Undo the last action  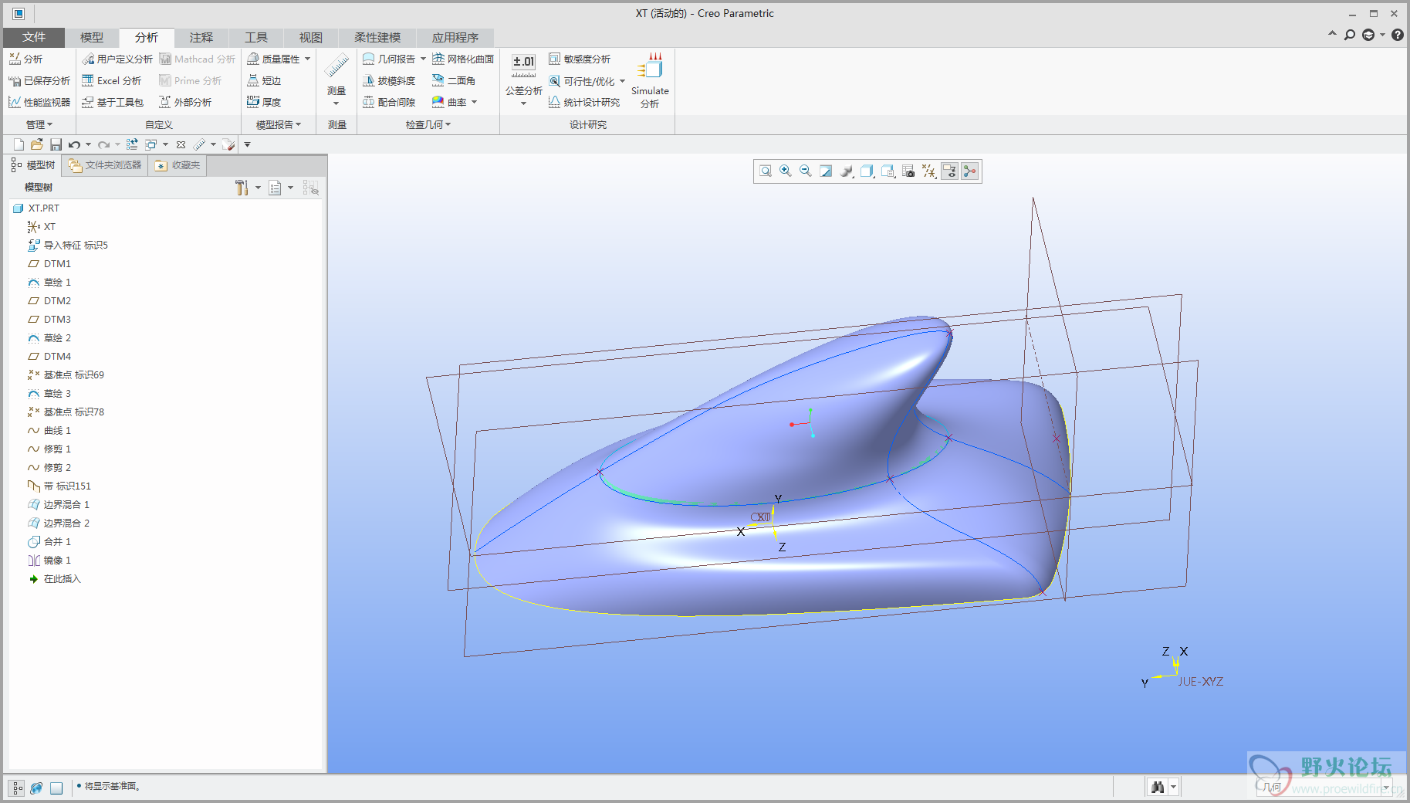[74, 144]
